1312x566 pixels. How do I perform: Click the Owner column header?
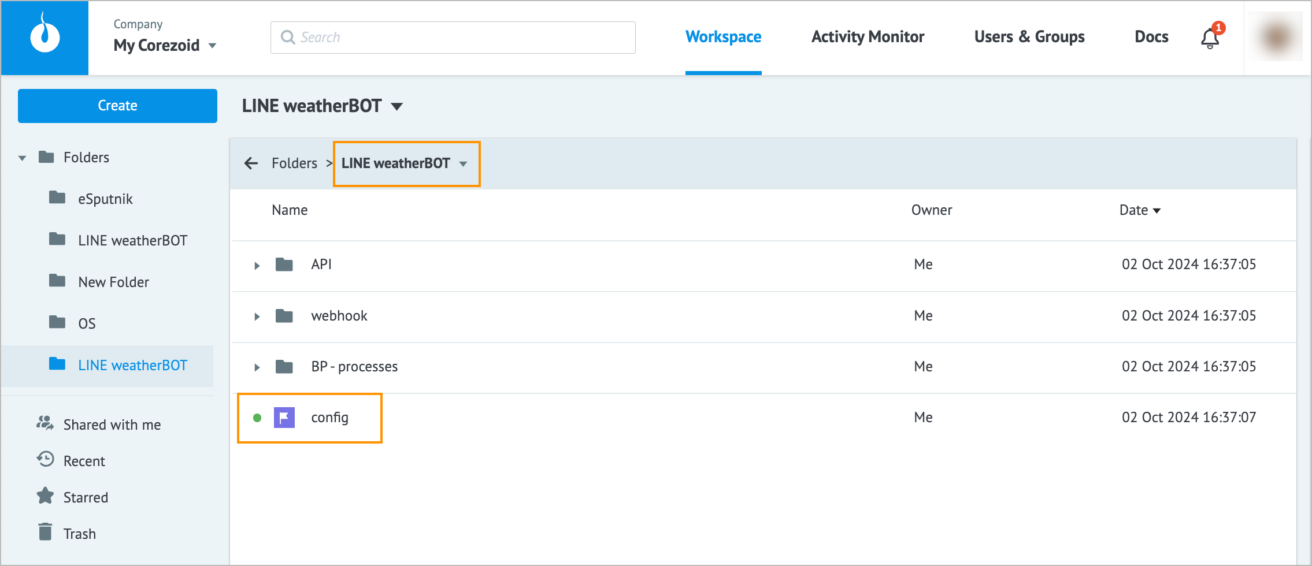[x=932, y=210]
